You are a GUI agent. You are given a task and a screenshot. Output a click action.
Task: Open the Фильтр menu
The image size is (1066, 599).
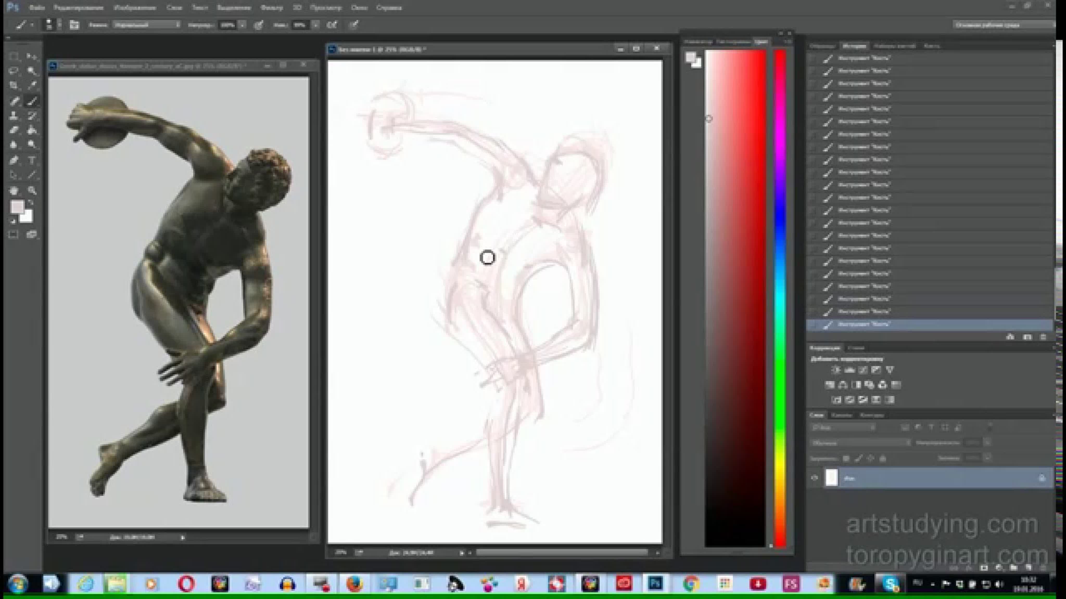[x=271, y=8]
